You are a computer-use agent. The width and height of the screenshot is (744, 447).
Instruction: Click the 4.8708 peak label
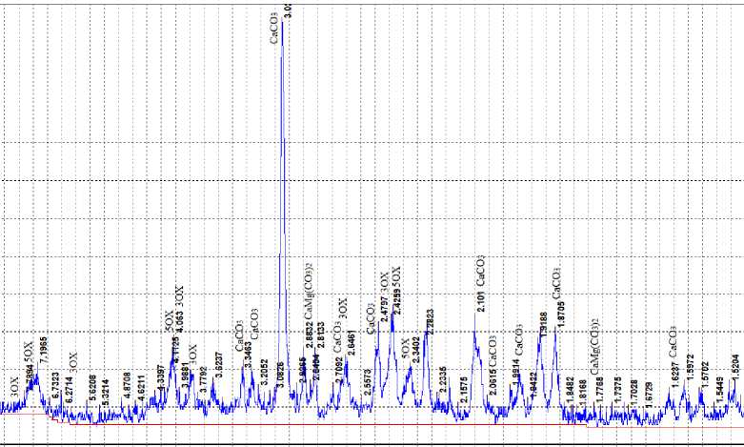(127, 385)
